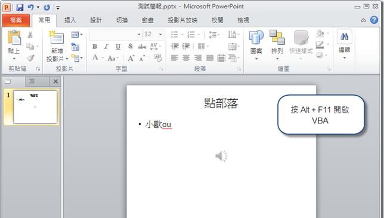Expand the 貼上 paste options arrow
The height and width of the screenshot is (218, 384).
coord(14,59)
